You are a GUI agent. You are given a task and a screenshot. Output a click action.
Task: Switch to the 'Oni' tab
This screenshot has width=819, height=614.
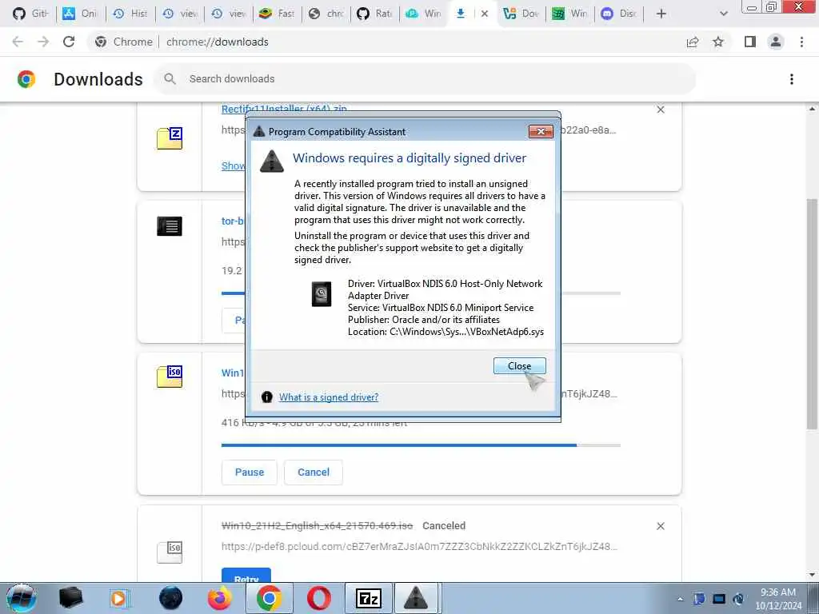[x=80, y=14]
